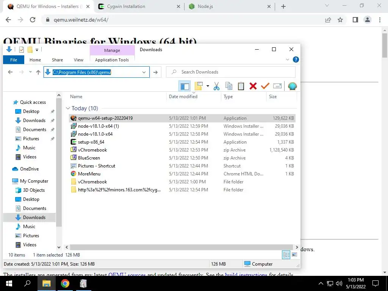This screenshot has height=291, width=388.
Task: Select the vChromebook zip archive
Action: point(182,150)
